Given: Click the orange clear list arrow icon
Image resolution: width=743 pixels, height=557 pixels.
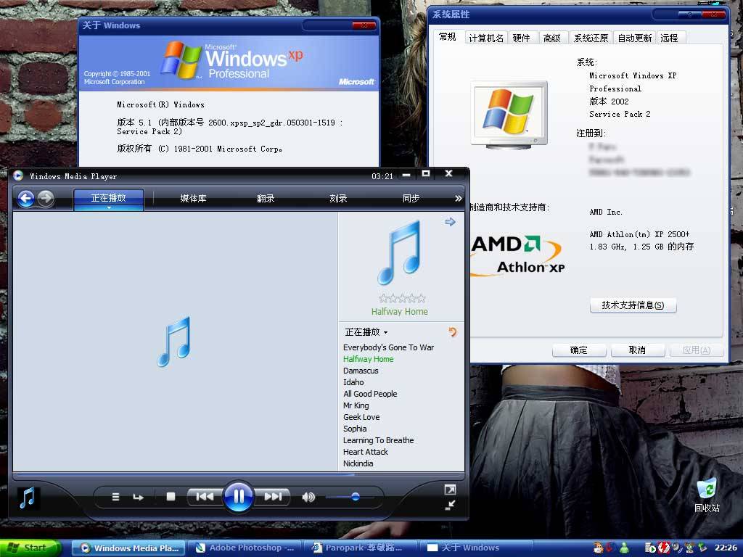Looking at the screenshot, I should (453, 332).
